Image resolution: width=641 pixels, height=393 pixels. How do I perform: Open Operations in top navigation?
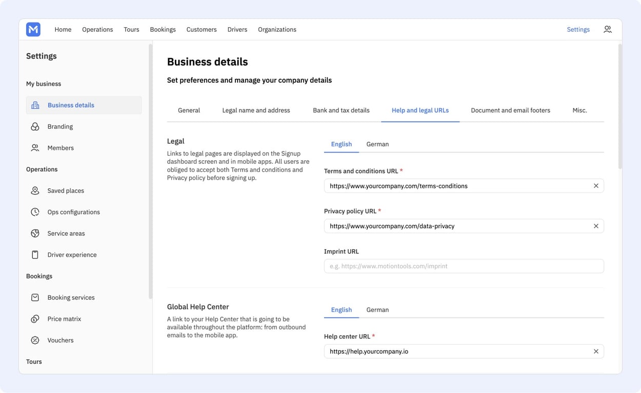click(x=97, y=29)
